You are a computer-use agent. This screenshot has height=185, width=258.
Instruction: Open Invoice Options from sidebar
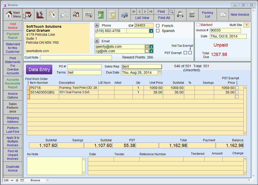[13, 95]
